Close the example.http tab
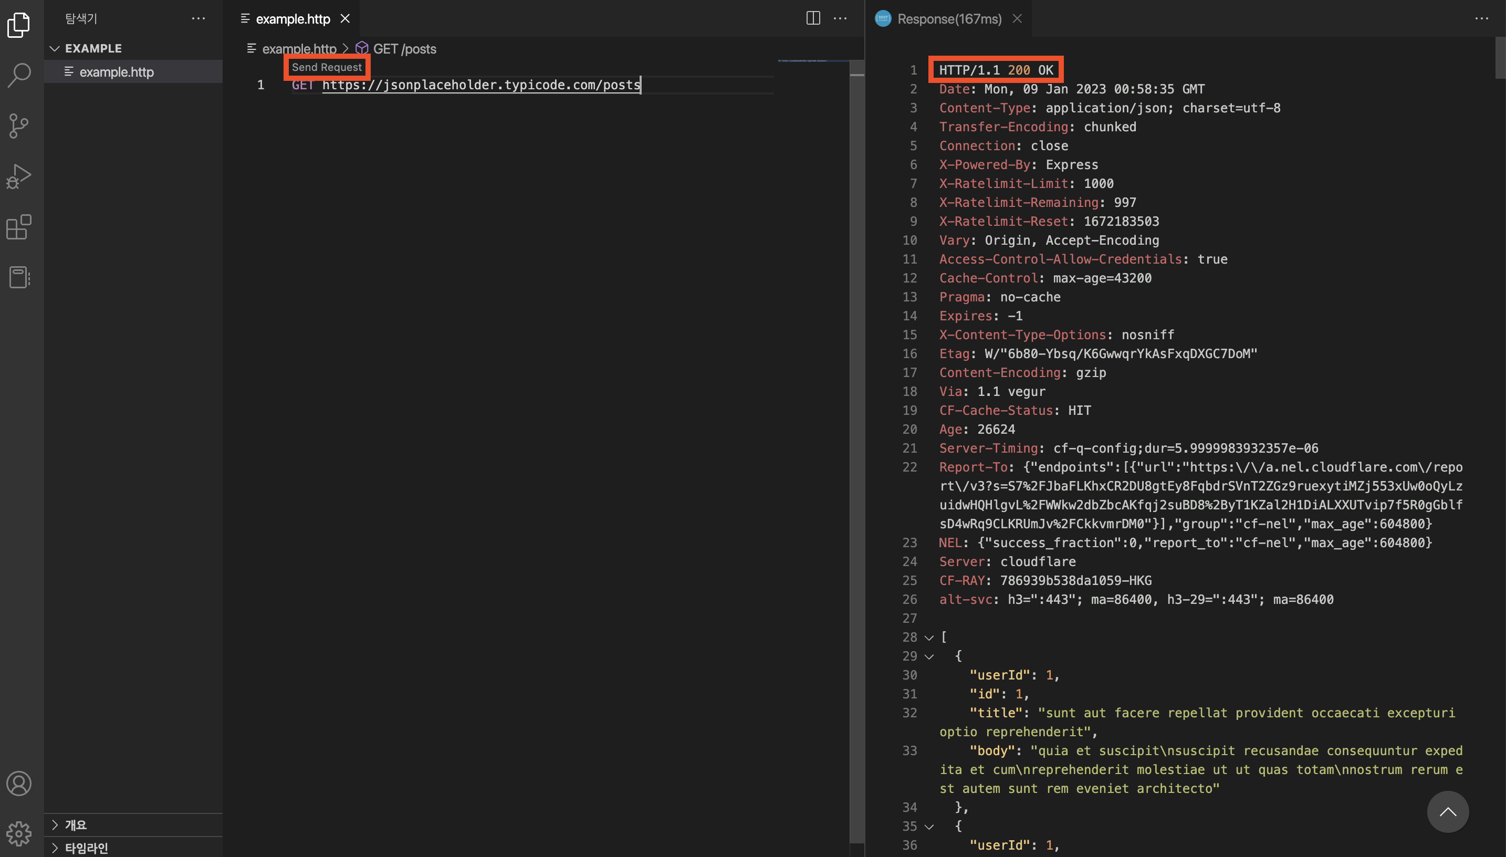 coord(346,18)
